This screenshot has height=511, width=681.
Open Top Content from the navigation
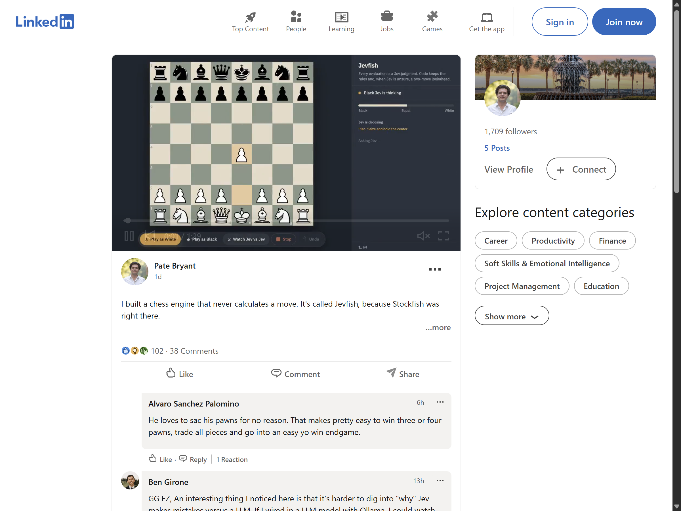click(x=250, y=22)
